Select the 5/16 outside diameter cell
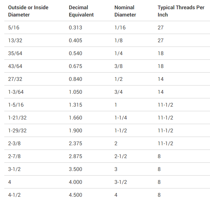 (13, 28)
